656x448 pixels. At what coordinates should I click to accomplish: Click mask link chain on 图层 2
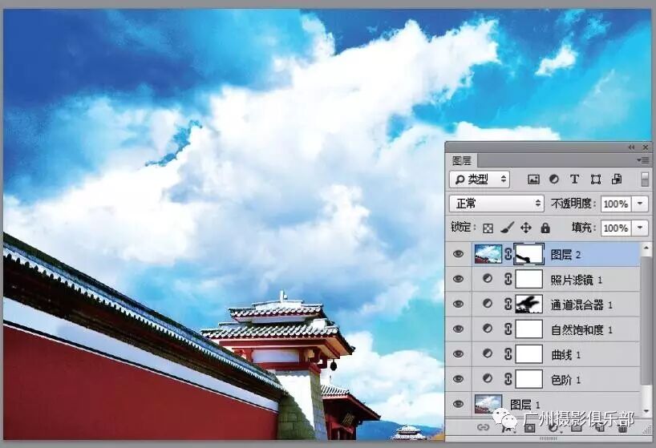(508, 254)
